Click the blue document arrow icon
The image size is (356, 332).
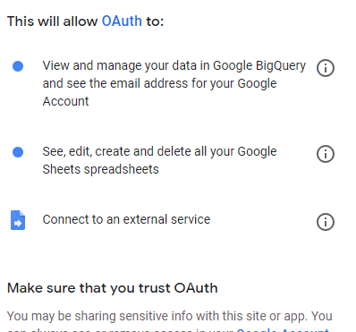click(x=18, y=220)
